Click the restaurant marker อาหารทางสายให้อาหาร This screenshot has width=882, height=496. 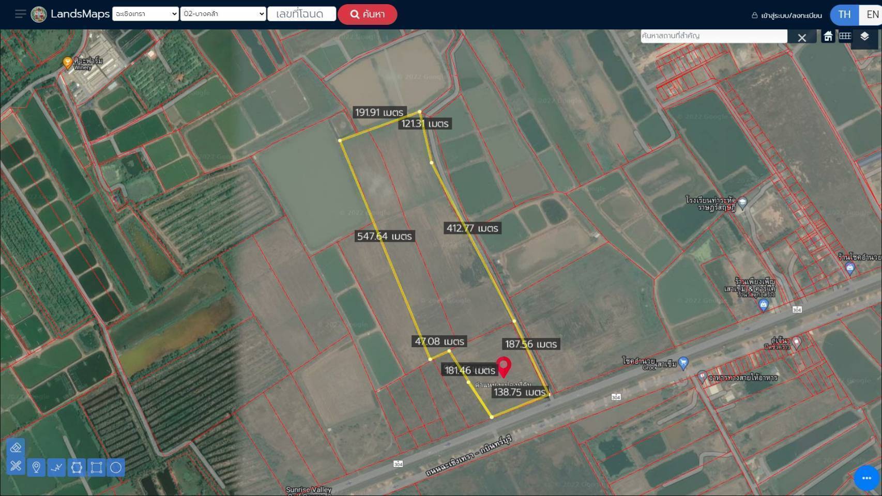click(x=702, y=376)
